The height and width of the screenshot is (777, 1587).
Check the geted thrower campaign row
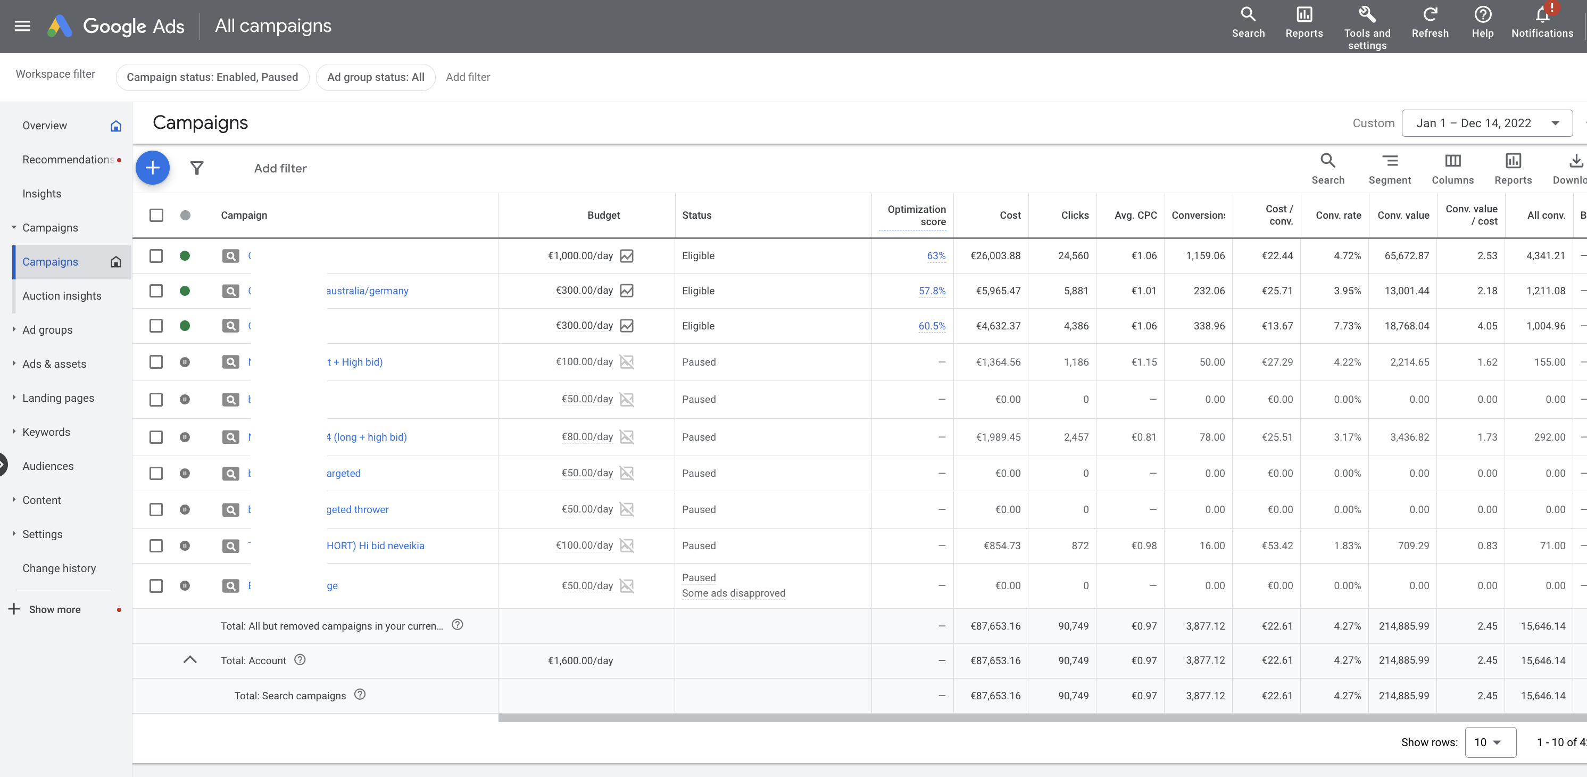coord(156,510)
